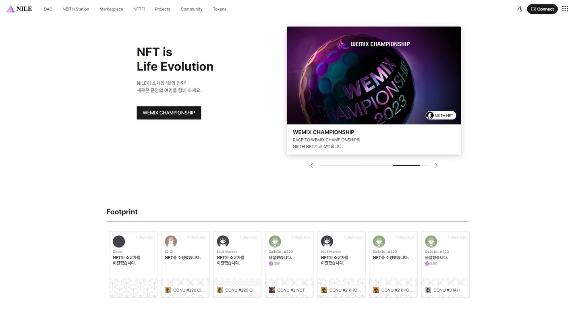Click the avatar of the 3.8K bid card
The image size is (576, 326).
431,242
